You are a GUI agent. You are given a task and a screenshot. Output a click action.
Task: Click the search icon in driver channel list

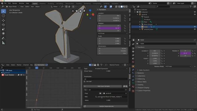(2, 68)
